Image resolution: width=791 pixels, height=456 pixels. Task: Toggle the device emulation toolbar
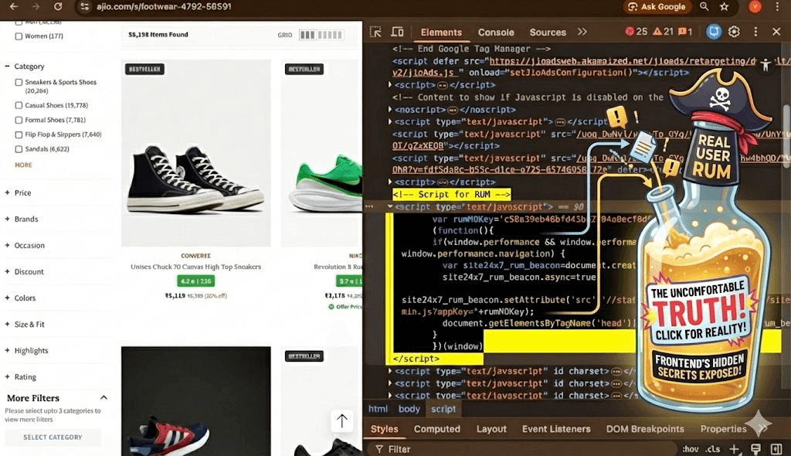coord(397,32)
